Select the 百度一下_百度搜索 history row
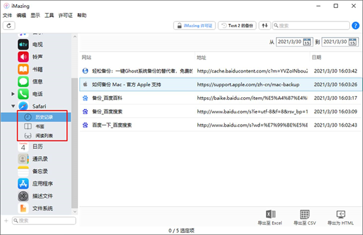This screenshot has width=363, height=235. 220,125
